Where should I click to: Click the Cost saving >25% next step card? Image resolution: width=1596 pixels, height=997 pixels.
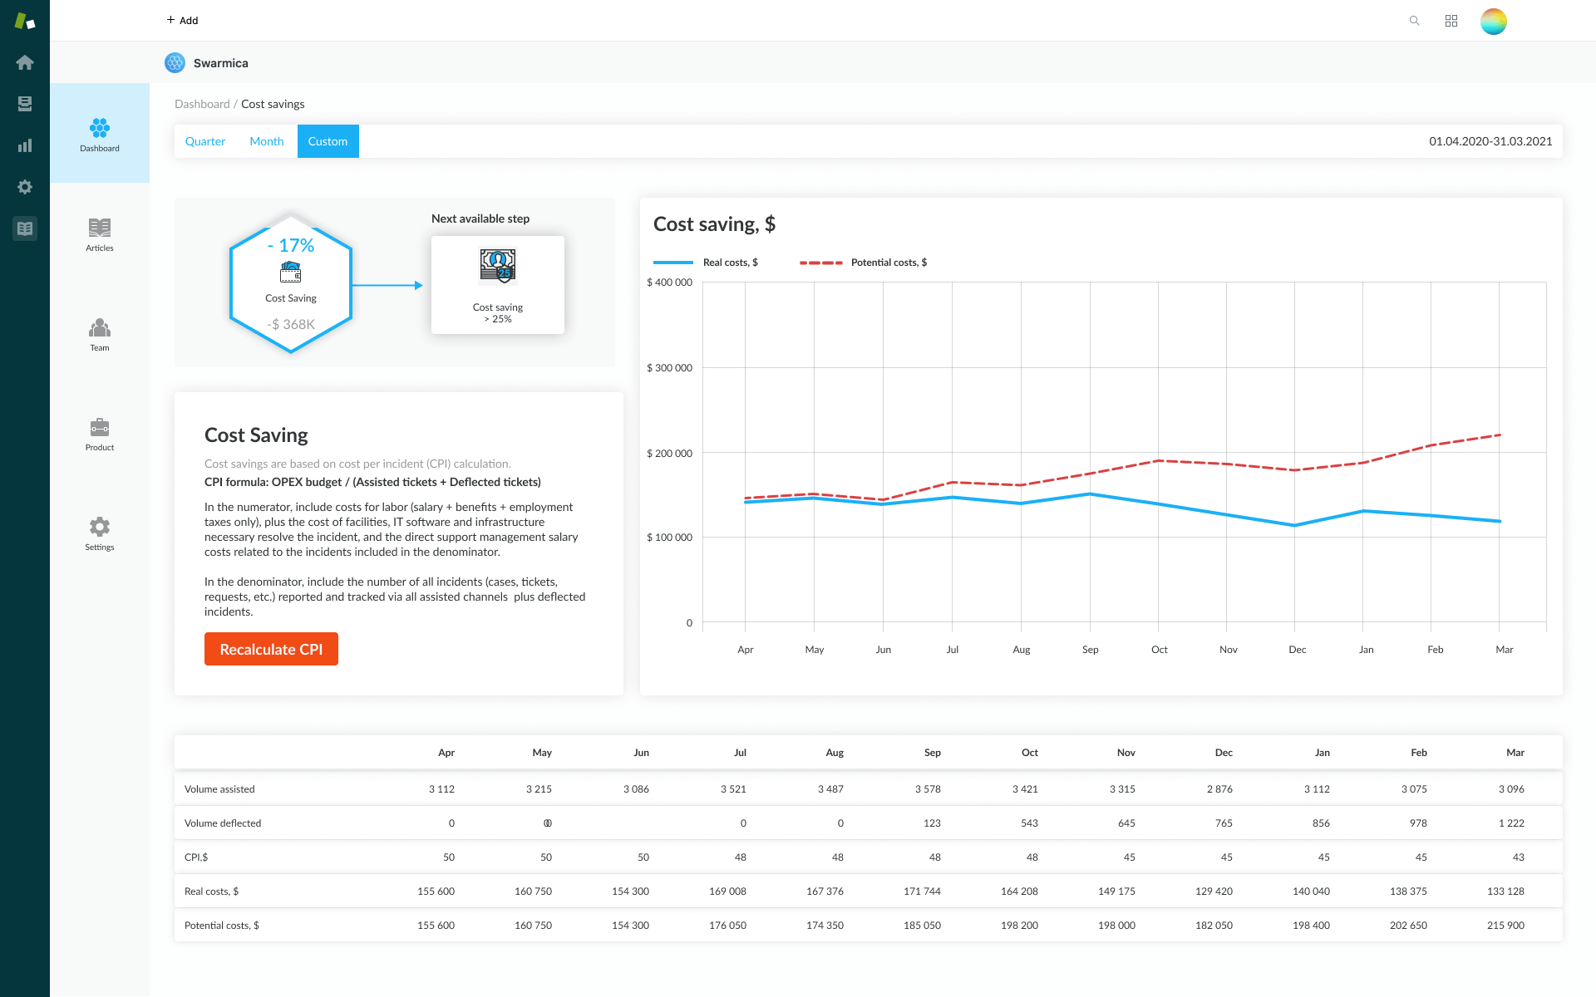498,285
